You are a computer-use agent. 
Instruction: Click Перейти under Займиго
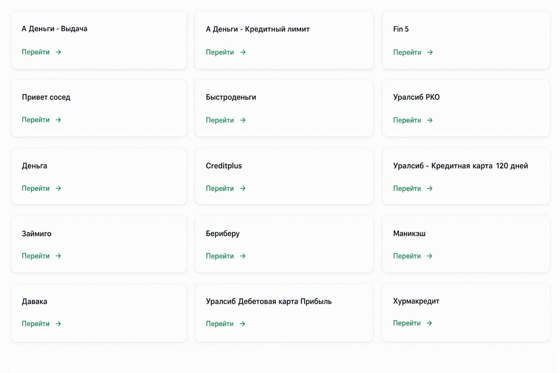pyautogui.click(x=36, y=256)
